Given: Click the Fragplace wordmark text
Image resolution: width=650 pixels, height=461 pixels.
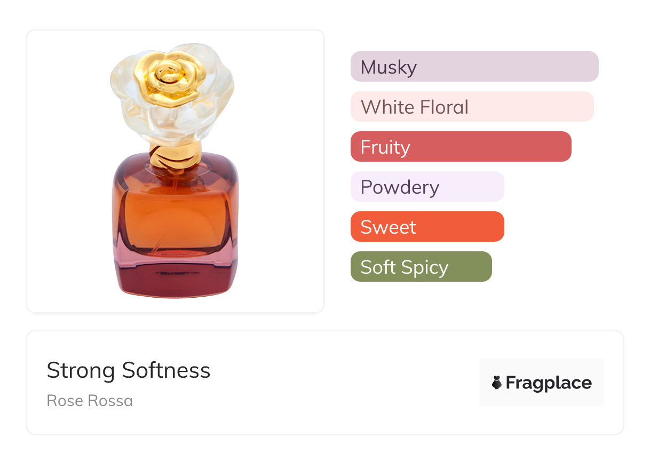Looking at the screenshot, I should pyautogui.click(x=549, y=383).
